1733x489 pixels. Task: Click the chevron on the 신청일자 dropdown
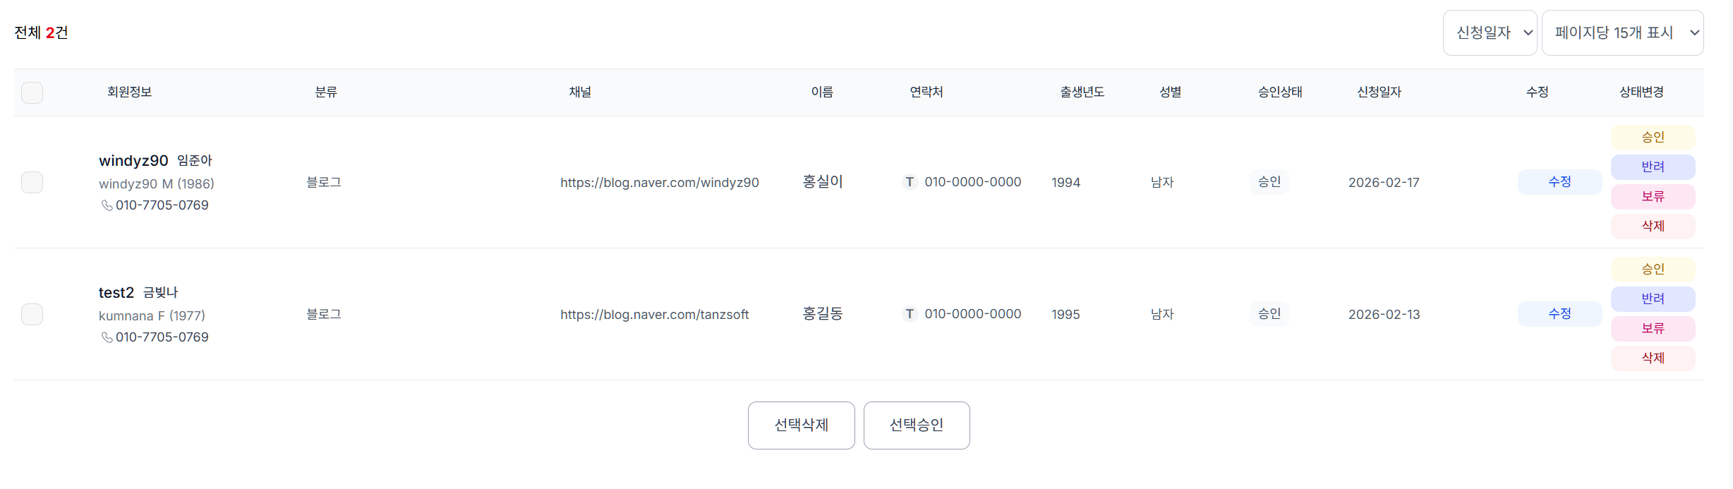pos(1528,32)
